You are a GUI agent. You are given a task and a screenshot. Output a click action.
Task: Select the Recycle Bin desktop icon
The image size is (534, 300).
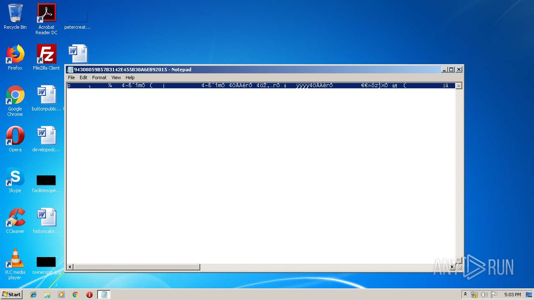pyautogui.click(x=15, y=17)
